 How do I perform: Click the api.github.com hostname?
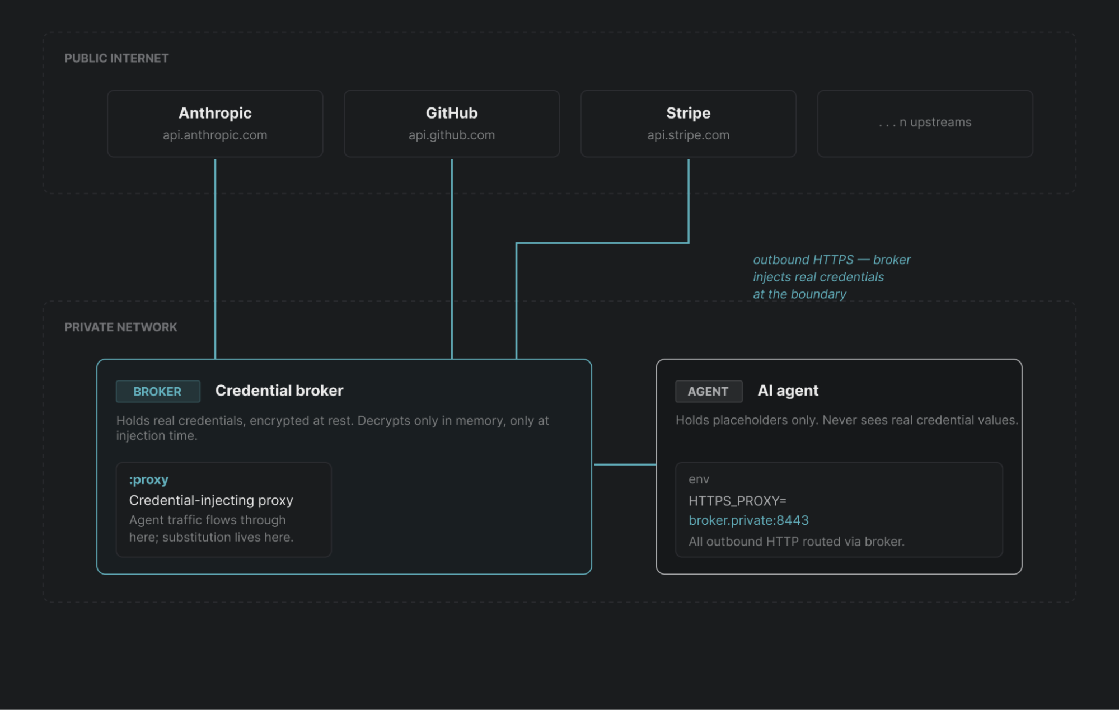pos(452,135)
